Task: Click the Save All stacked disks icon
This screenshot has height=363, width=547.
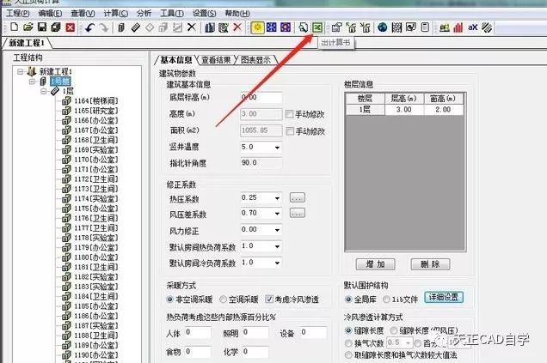Action: coord(56,27)
